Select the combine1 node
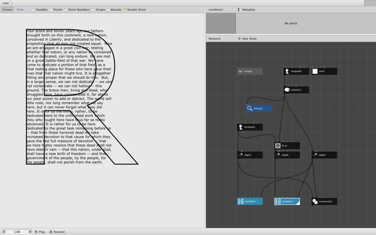Image resolution: width=376 pixels, height=235 pixels. click(250, 201)
